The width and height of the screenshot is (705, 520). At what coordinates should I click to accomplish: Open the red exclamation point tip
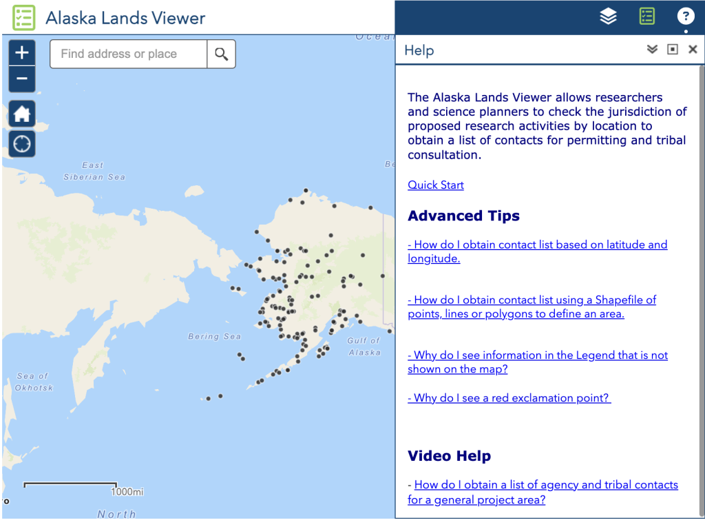click(509, 398)
